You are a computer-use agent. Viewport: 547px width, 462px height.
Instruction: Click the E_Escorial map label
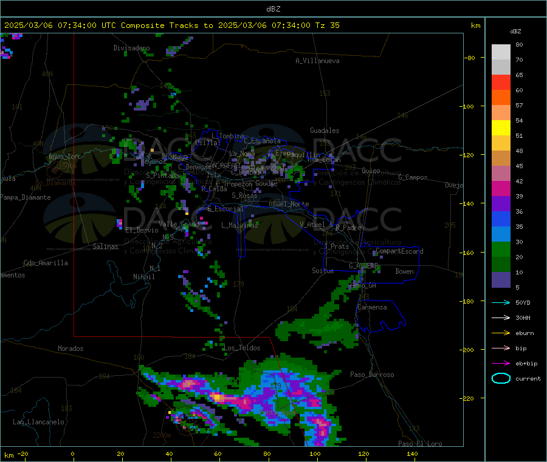click(225, 209)
